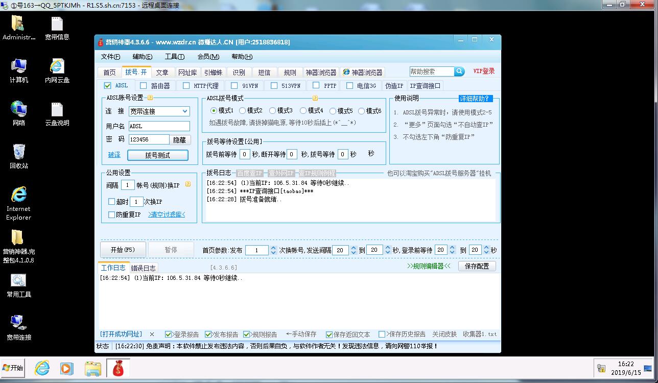Enable the 防重复IP checkbox
The image size is (658, 383).
[112, 214]
